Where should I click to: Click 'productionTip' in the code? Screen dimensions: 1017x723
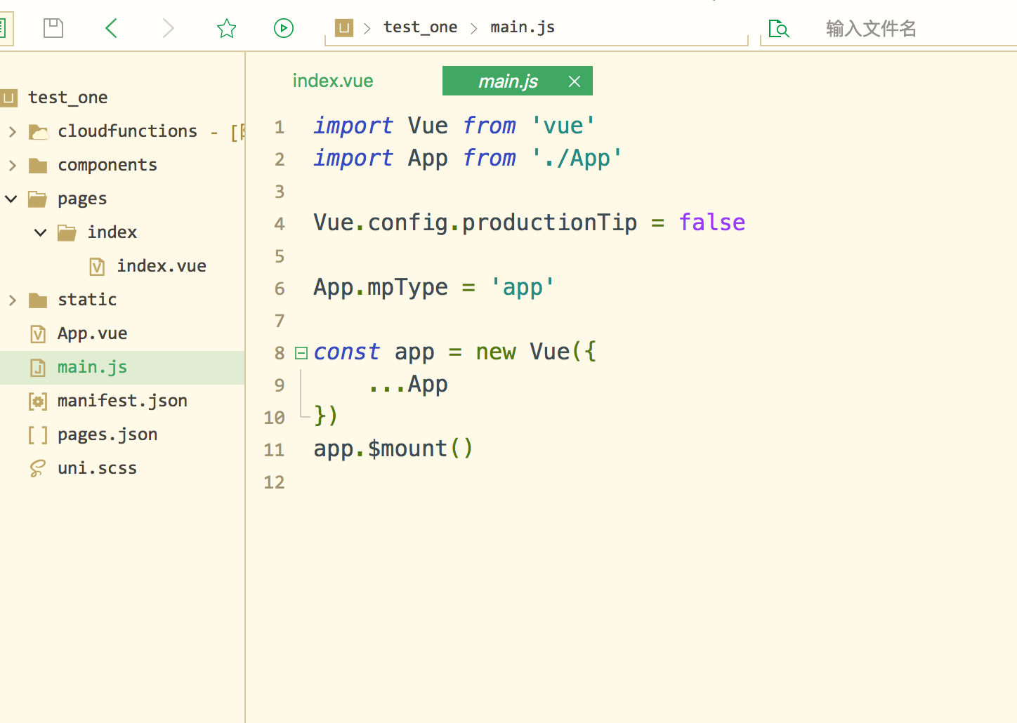[x=549, y=223]
